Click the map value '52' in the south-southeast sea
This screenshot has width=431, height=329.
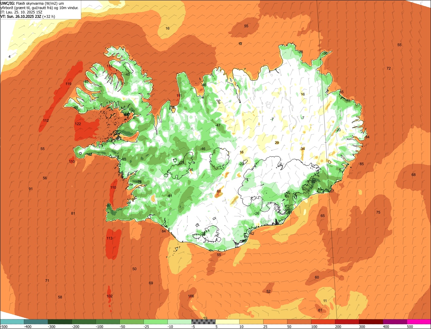coord(268,291)
